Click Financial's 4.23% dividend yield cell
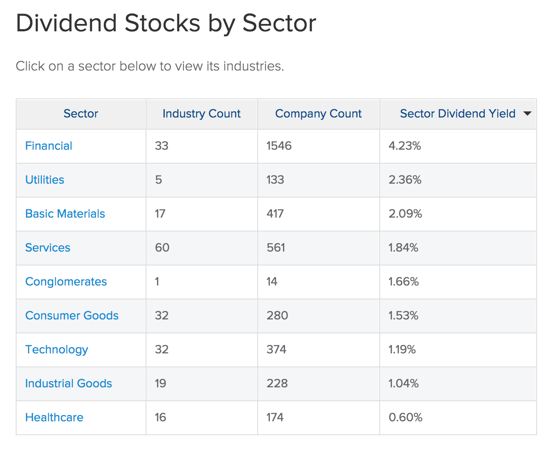 click(x=405, y=146)
